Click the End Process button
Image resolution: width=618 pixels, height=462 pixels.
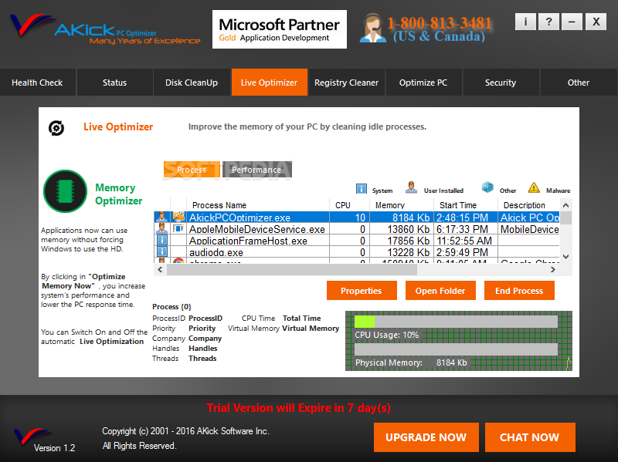(x=519, y=291)
